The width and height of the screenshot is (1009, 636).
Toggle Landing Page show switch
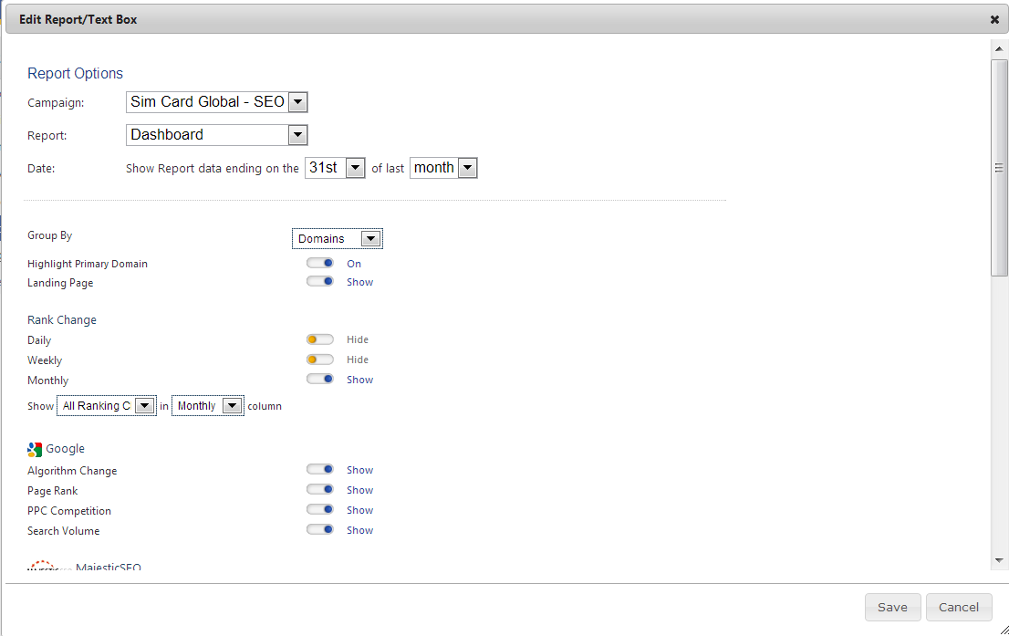320,282
